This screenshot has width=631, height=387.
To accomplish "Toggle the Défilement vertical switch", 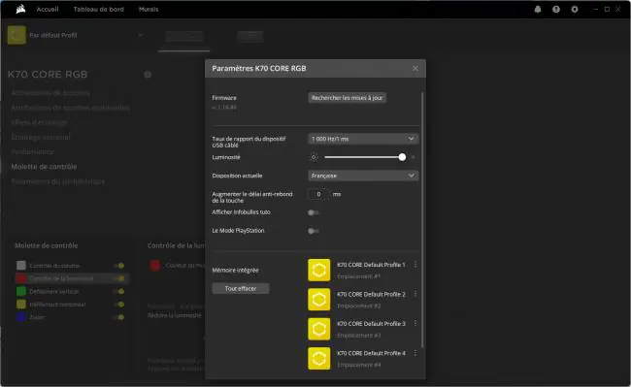I will point(119,291).
